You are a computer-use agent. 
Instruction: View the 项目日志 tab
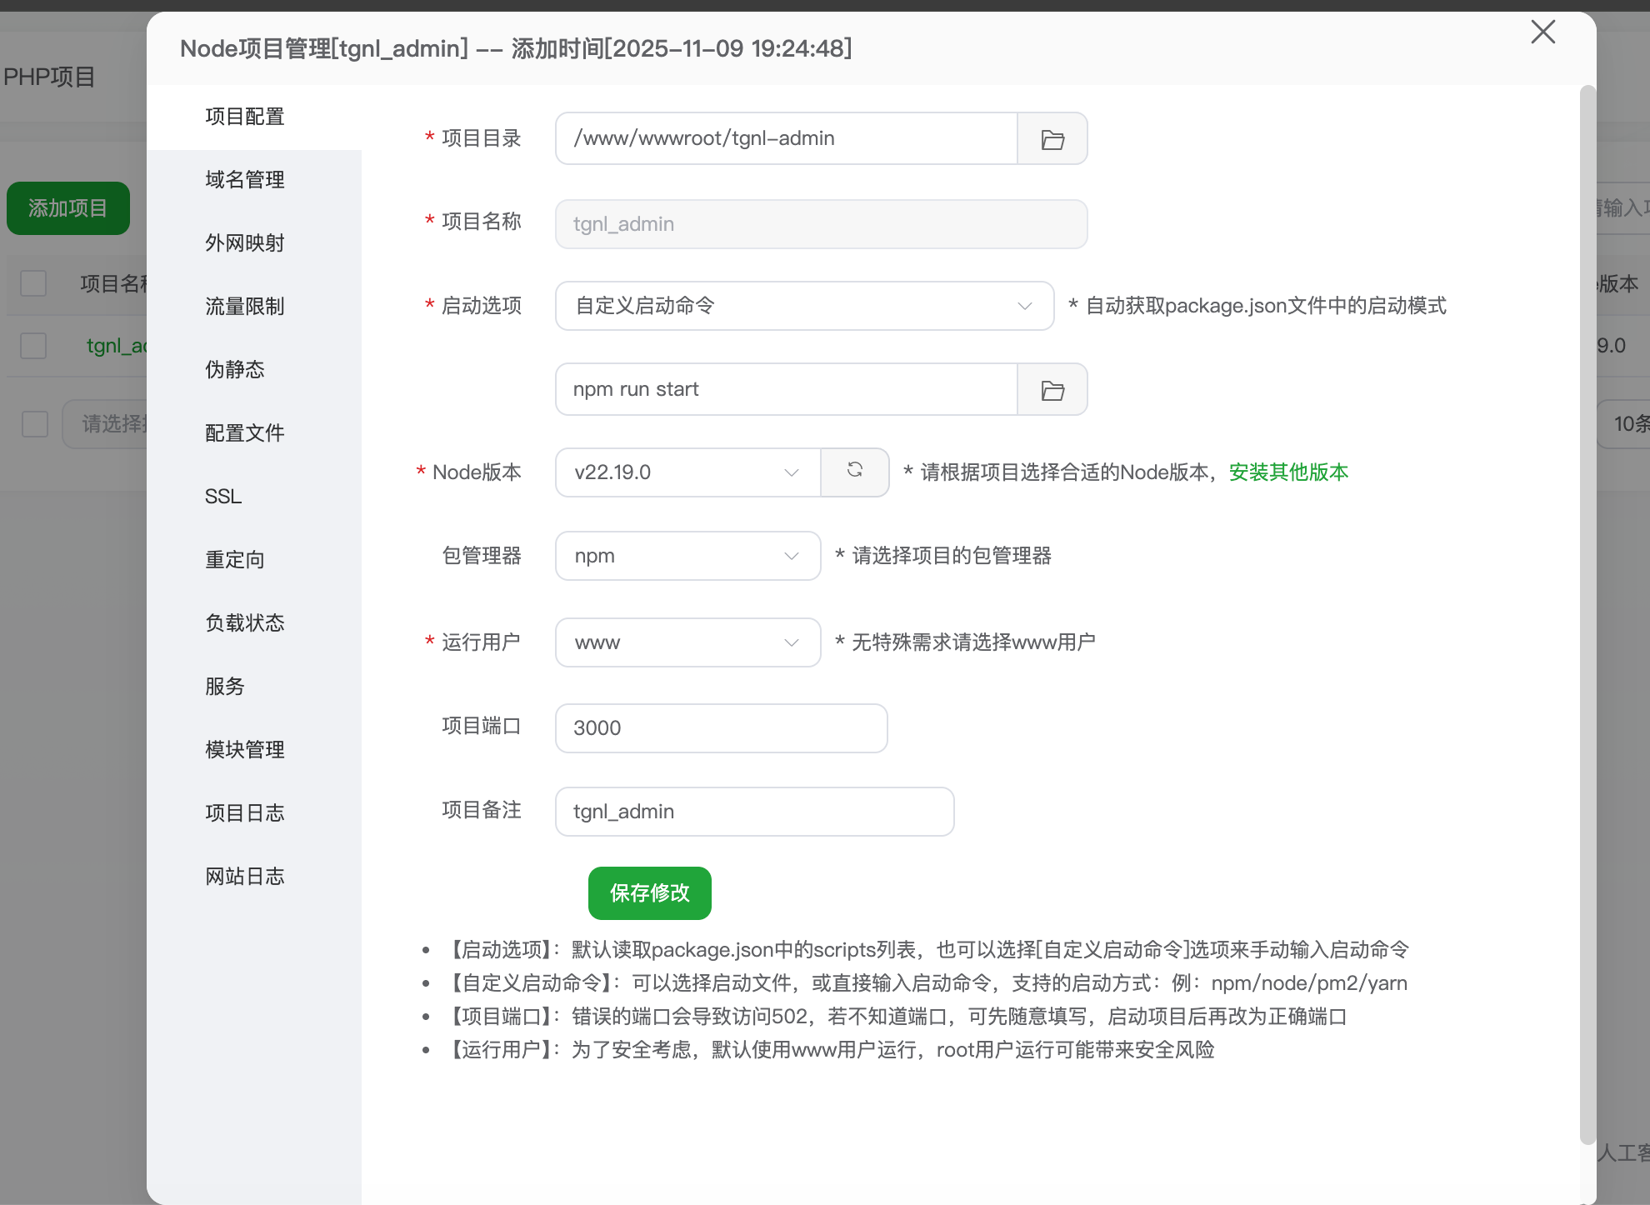tap(244, 812)
